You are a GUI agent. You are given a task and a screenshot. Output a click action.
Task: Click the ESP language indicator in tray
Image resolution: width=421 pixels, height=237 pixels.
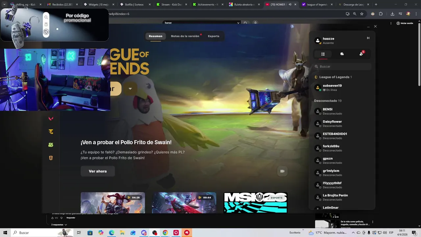(x=391, y=233)
